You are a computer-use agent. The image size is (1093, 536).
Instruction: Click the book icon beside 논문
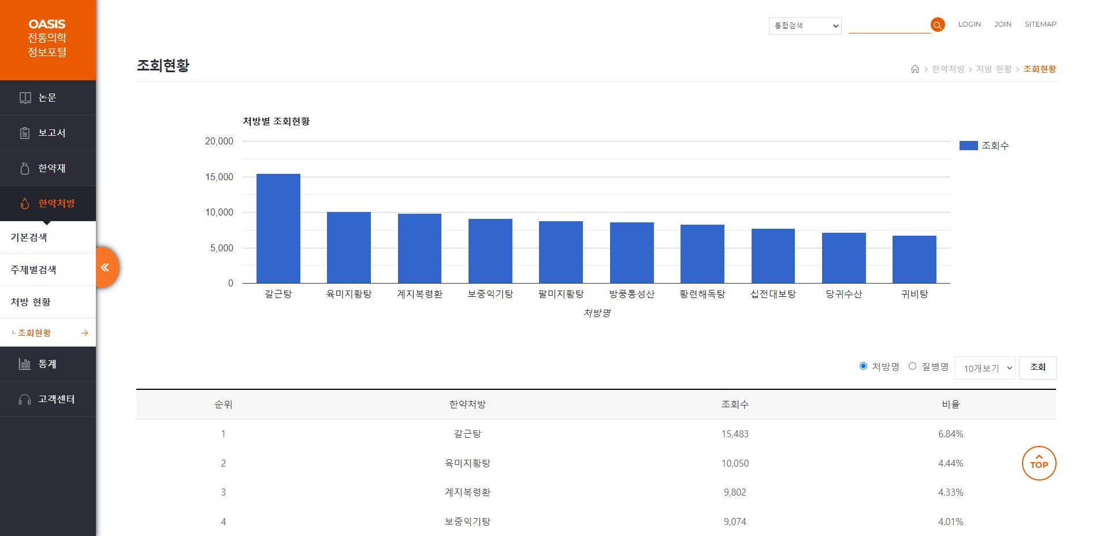[x=25, y=98]
